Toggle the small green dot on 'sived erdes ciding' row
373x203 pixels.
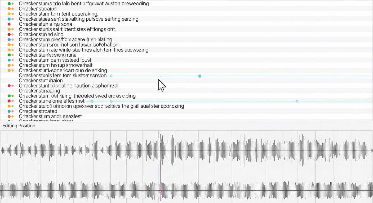13,96
